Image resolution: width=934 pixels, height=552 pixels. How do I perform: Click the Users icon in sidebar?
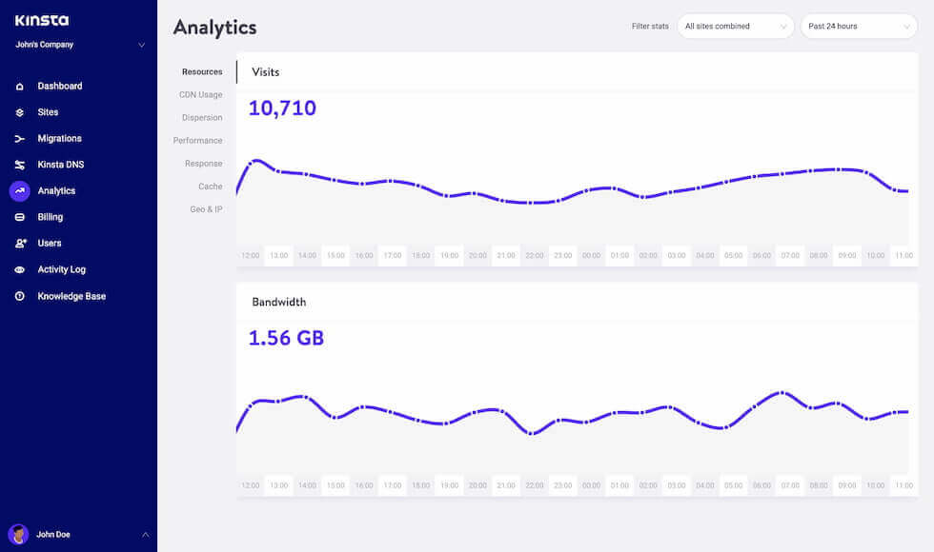point(21,243)
